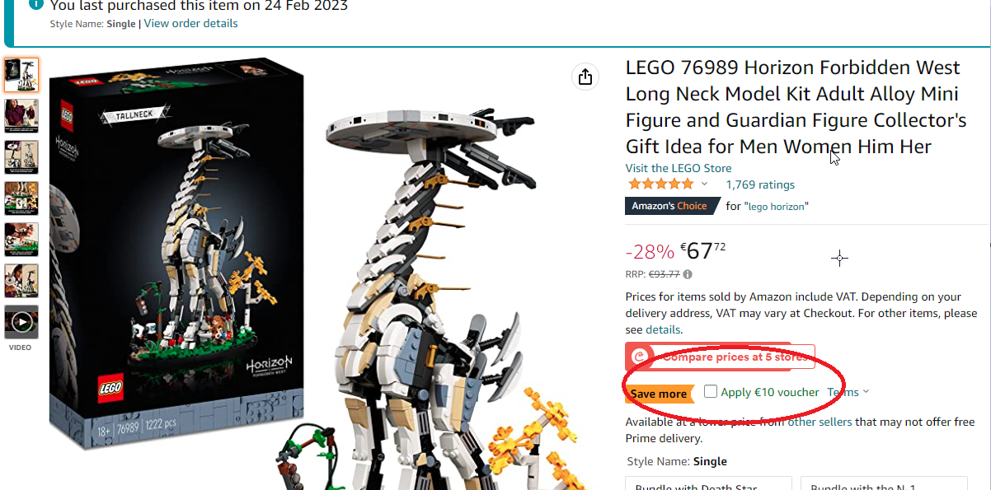Click the share icon above product image
Image resolution: width=991 pixels, height=490 pixels.
coord(585,77)
